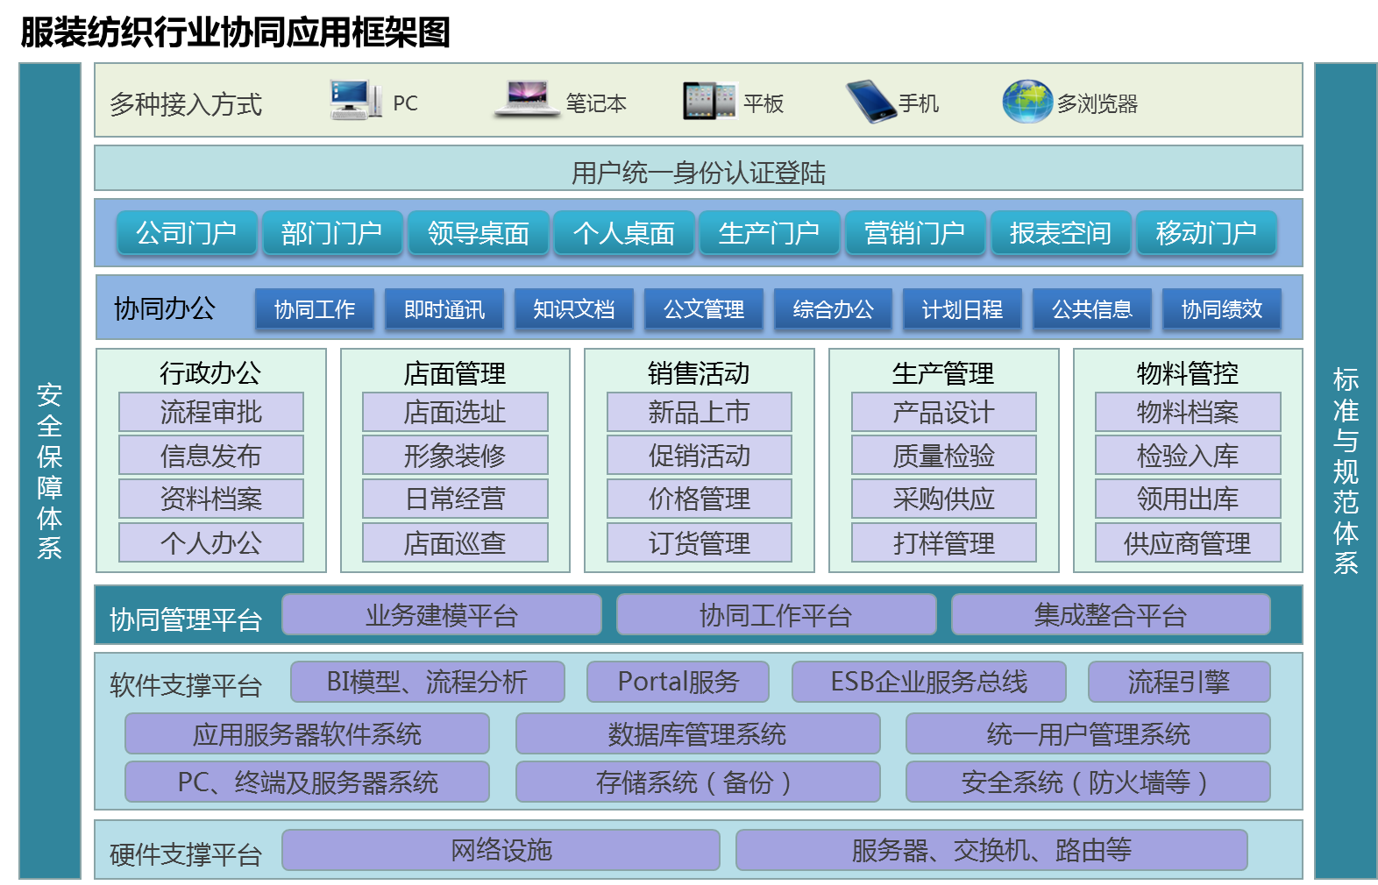The image size is (1378, 885).
Task: Click the 协同工作平台 block
Action: 777,614
